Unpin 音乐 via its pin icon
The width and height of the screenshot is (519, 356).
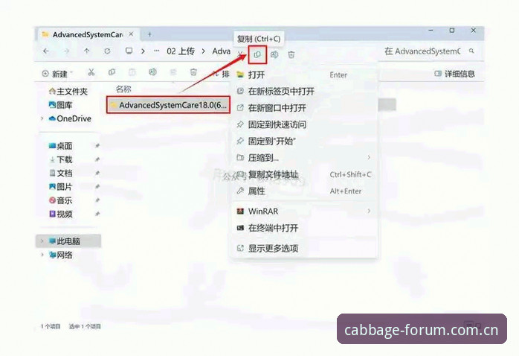coord(97,200)
